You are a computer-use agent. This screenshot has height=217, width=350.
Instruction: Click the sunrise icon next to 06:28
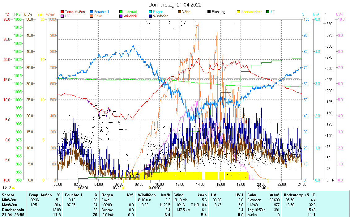(123, 188)
